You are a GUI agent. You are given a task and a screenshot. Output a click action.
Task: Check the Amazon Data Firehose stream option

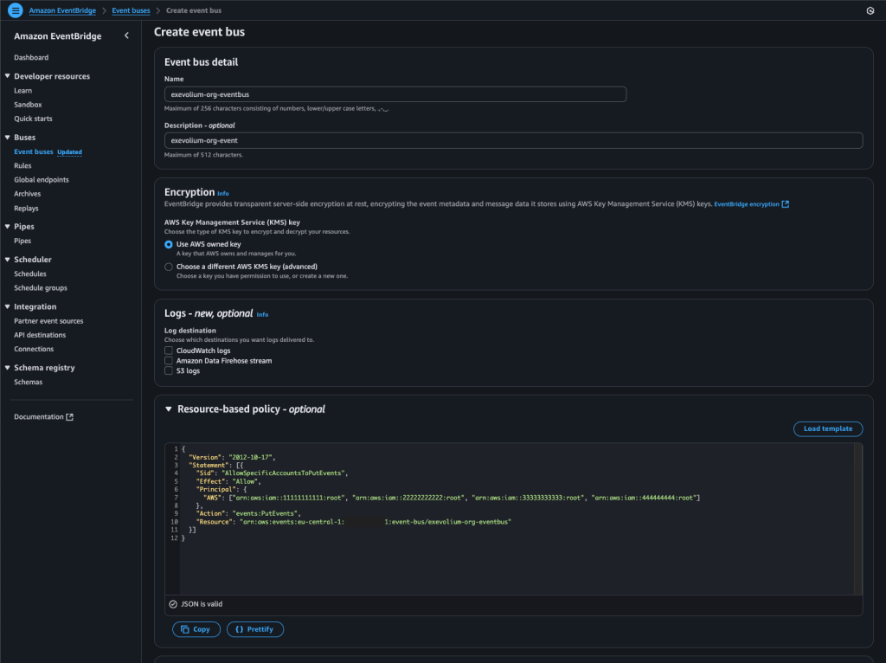coord(169,361)
